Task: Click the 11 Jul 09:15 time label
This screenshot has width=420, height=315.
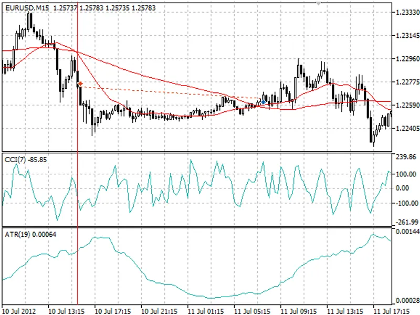Action: pos(298,311)
